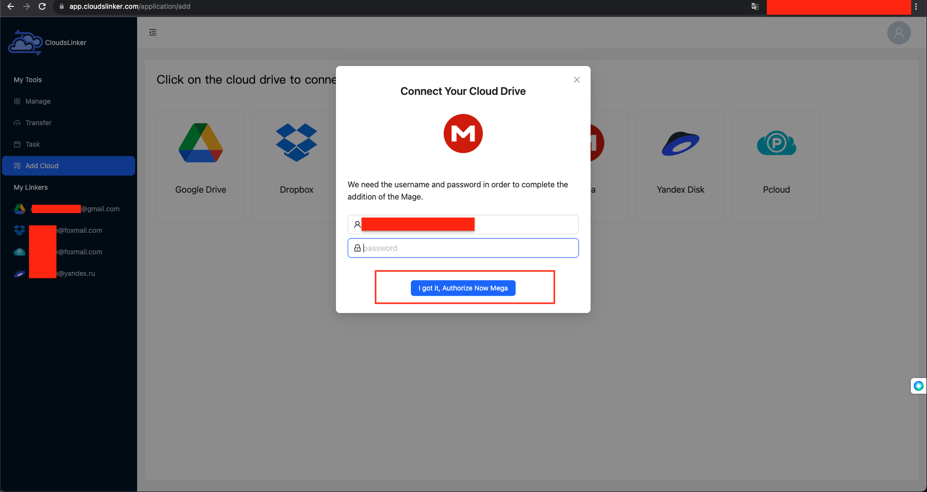Viewport: 927px width, 492px height.
Task: Click the lock icon in password field
Action: (357, 248)
